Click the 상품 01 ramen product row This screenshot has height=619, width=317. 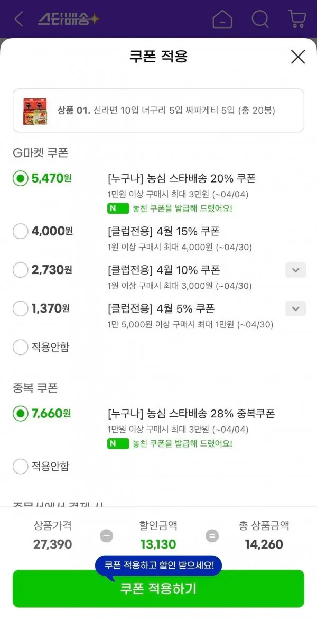[158, 111]
